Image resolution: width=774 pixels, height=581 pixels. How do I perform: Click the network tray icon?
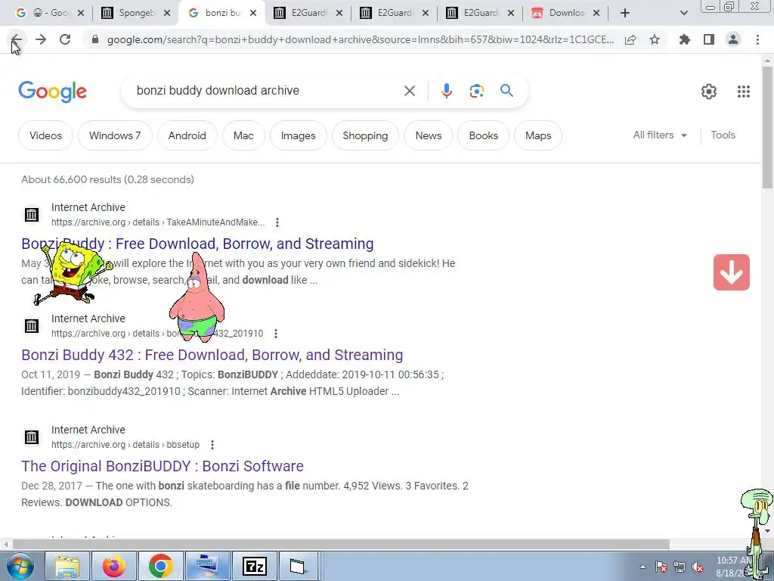pyautogui.click(x=680, y=567)
